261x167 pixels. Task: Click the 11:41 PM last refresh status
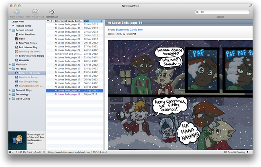[29, 152]
